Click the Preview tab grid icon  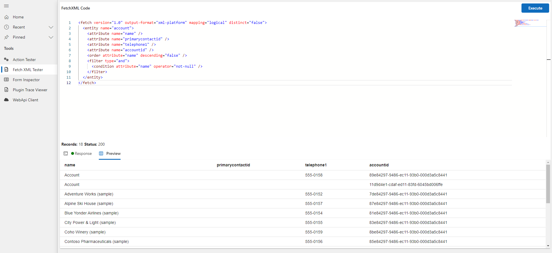tap(101, 153)
